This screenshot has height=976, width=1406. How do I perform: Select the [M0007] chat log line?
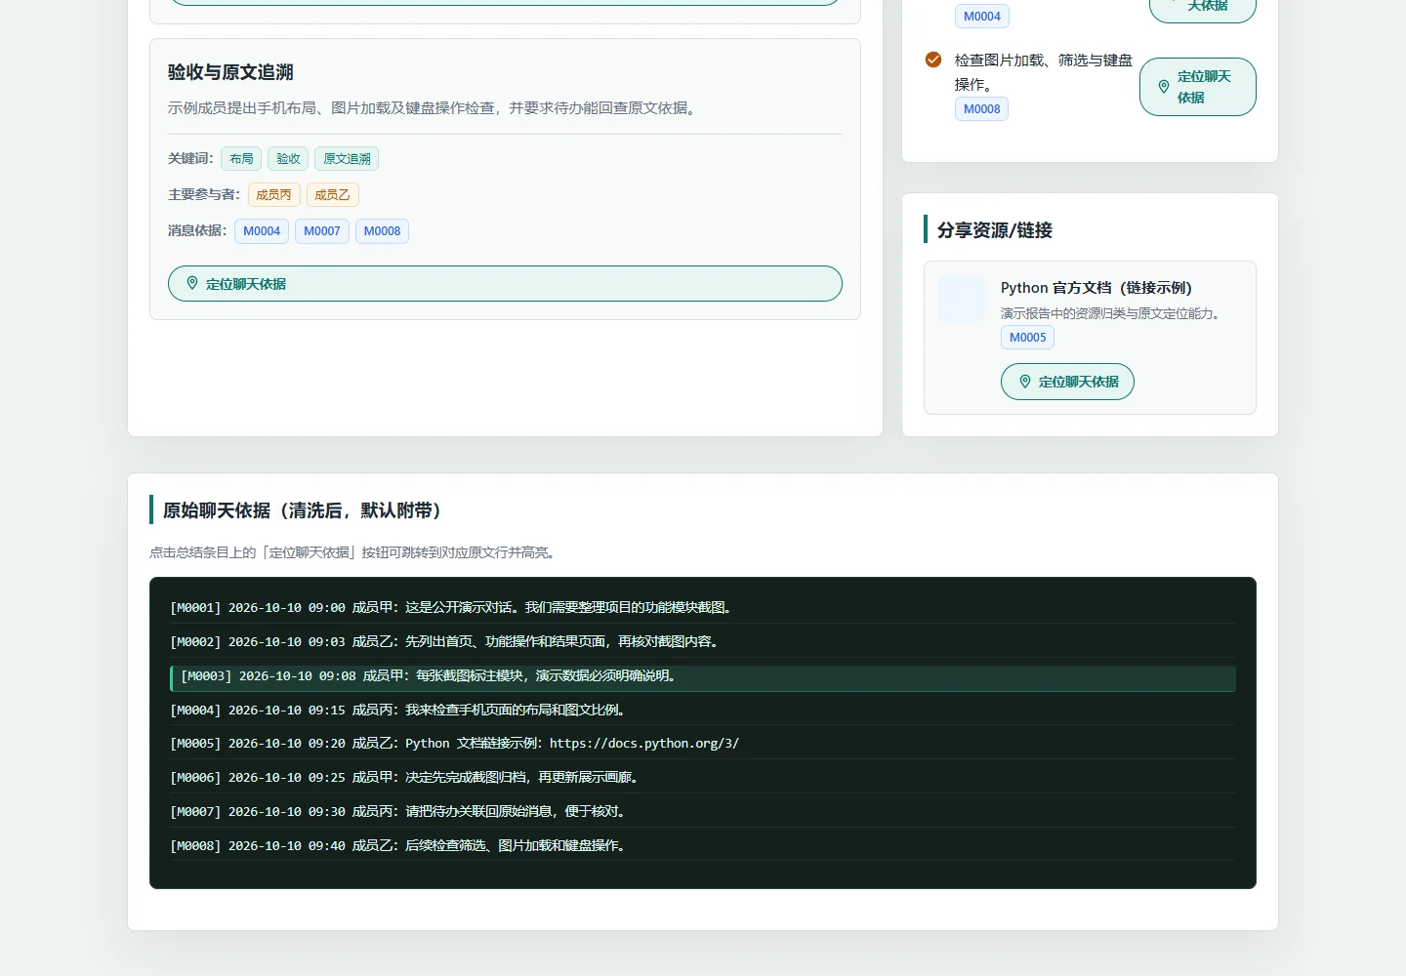[703, 811]
